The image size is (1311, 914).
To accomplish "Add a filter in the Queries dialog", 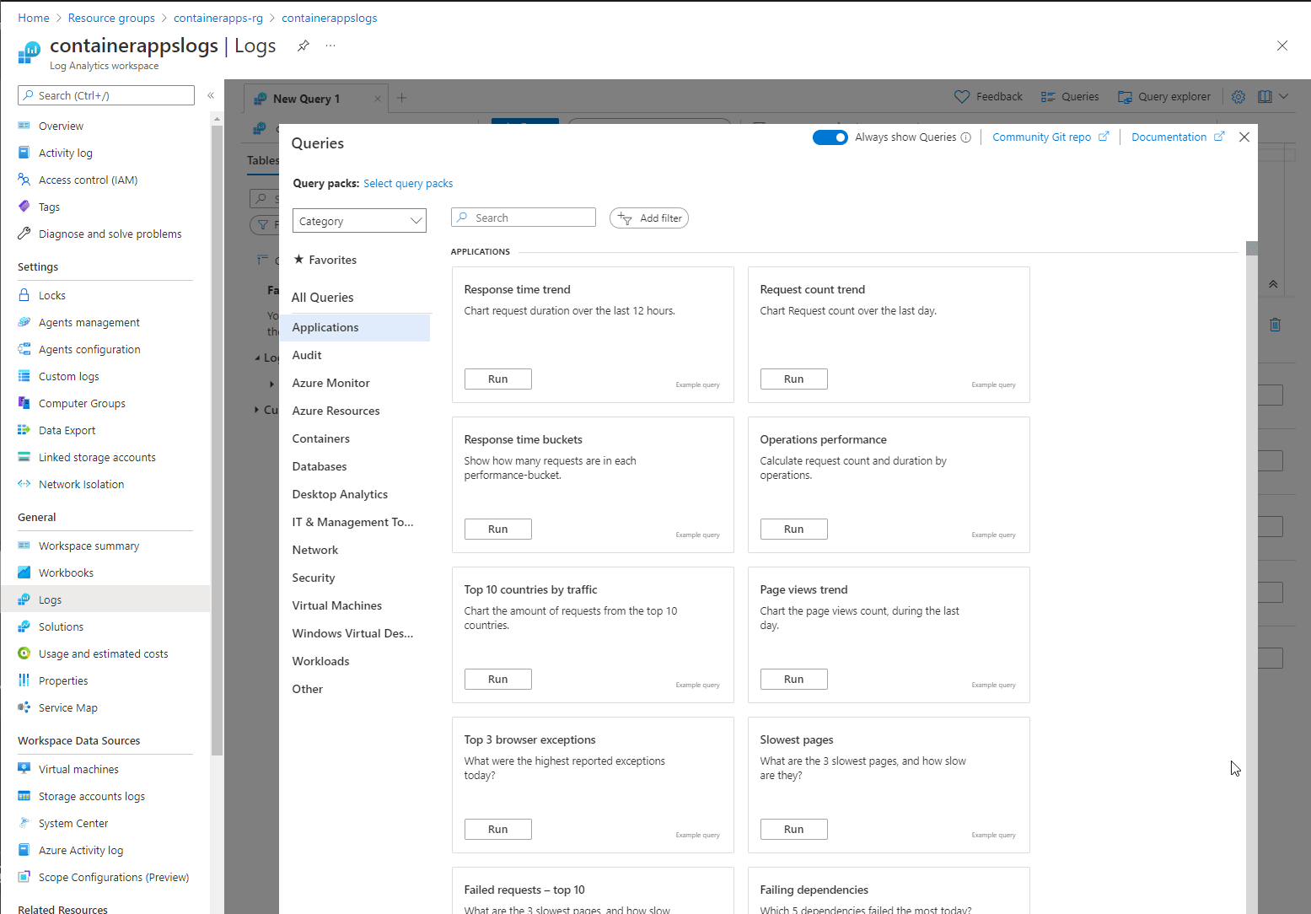I will pyautogui.click(x=648, y=218).
